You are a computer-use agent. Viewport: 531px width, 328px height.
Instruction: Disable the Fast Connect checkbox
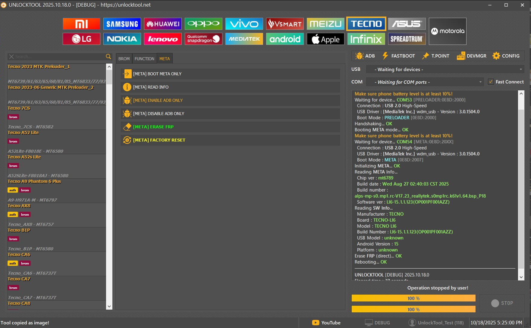(x=491, y=82)
